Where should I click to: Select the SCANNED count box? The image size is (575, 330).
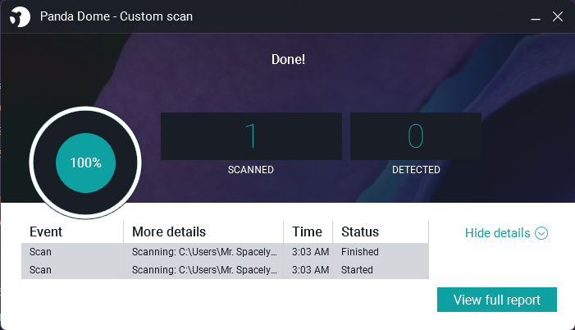251,136
